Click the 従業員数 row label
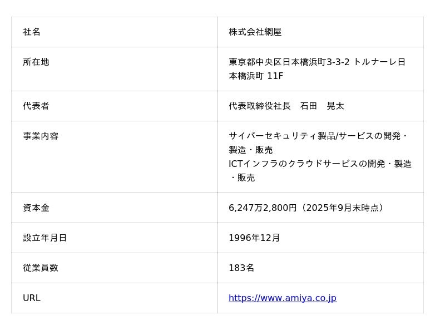The height and width of the screenshot is (330, 445). 41,268
